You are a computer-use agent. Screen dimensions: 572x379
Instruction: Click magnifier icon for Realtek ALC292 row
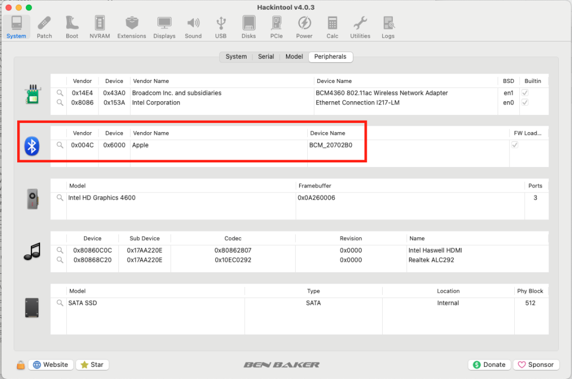pyautogui.click(x=60, y=260)
